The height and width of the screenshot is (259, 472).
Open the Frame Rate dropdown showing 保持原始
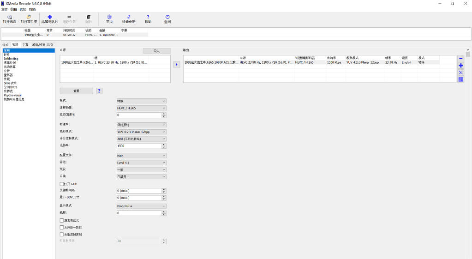point(141,125)
